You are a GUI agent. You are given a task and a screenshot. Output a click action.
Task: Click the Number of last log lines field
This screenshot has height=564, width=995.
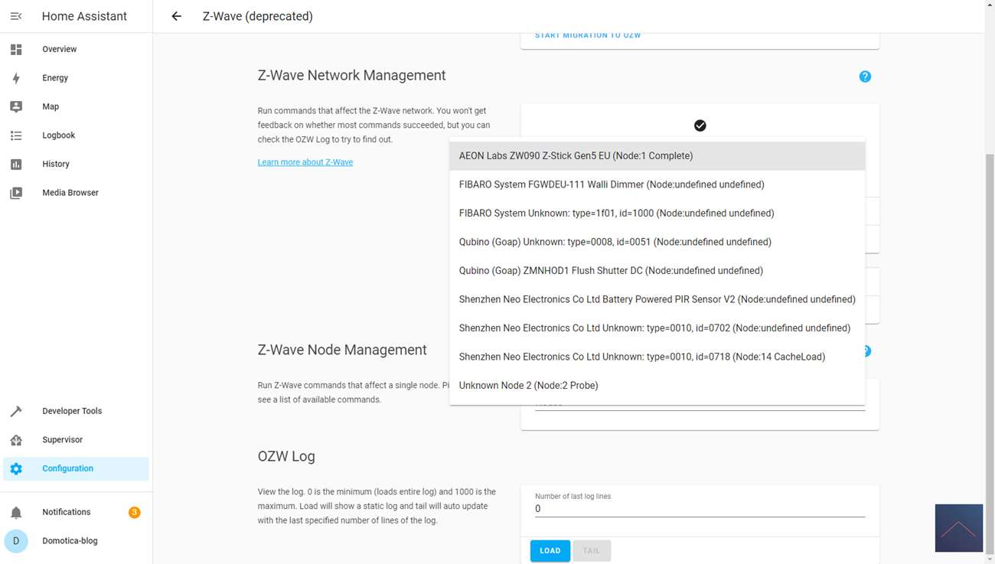[699, 509]
